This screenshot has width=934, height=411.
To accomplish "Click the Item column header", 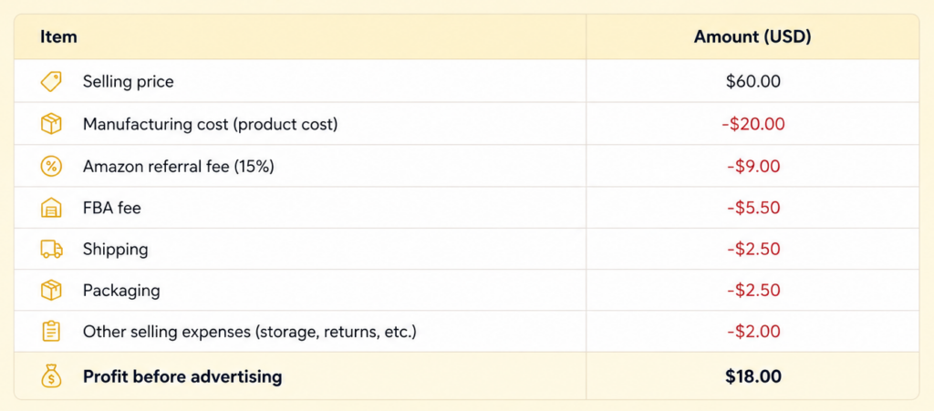I will click(58, 36).
